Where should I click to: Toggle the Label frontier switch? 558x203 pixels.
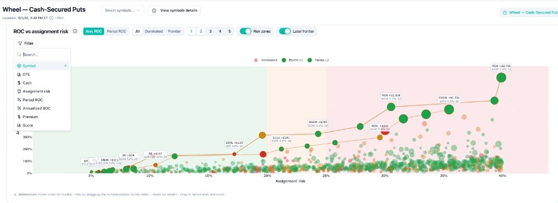(284, 31)
